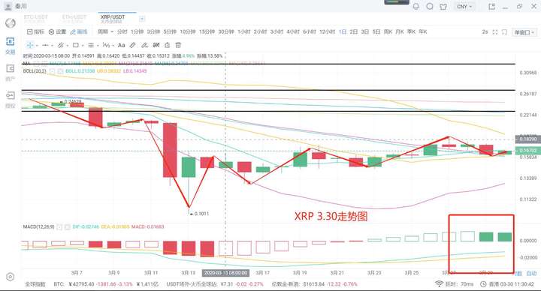The width and height of the screenshot is (541, 291).
Task: Expand the rectangle tool dropdown arrow
Action: click(x=83, y=46)
